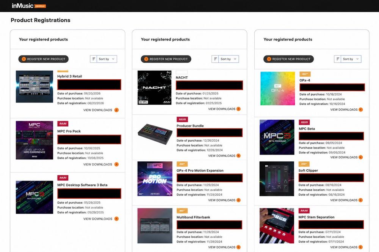Click brand badge above Soft Clipper
The width and height of the screenshot is (379, 252).
[x=304, y=164]
